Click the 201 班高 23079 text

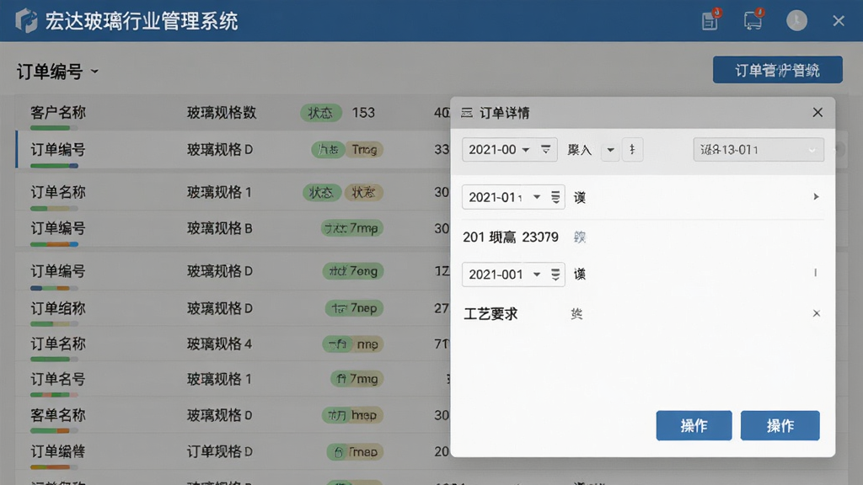(x=510, y=237)
